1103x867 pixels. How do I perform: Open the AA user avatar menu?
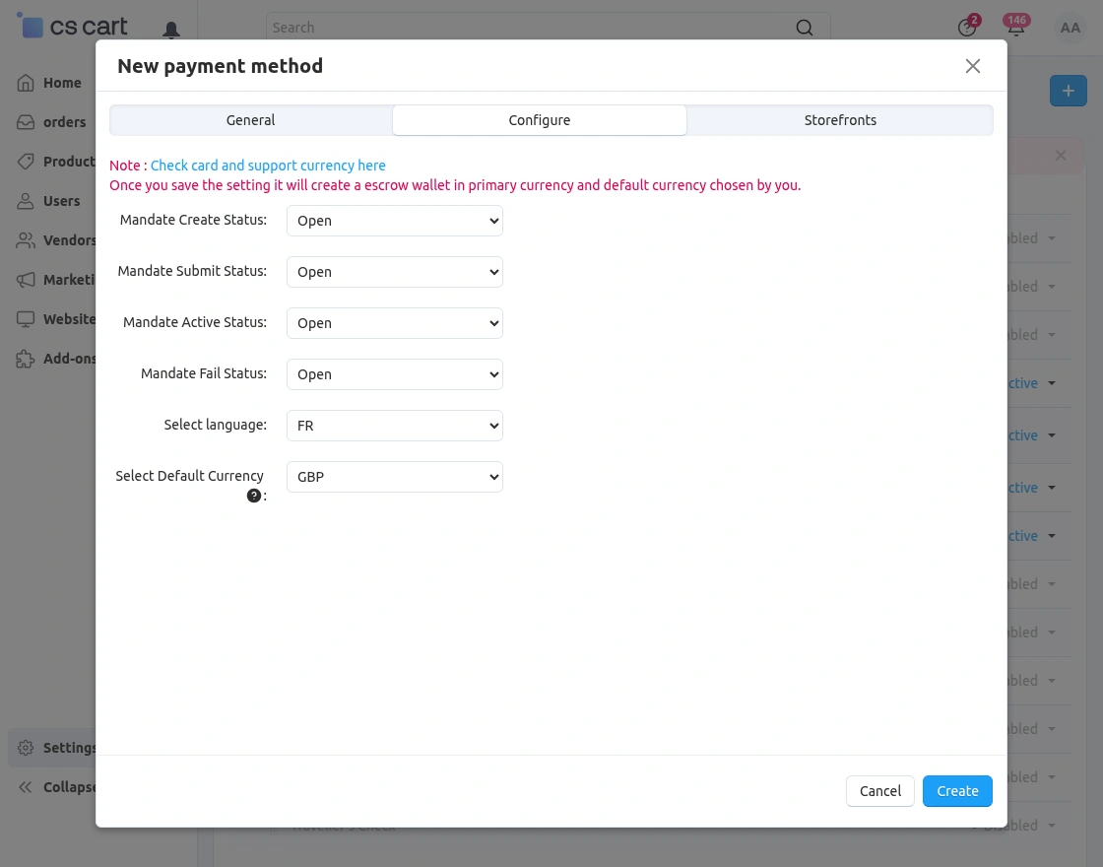pyautogui.click(x=1070, y=29)
